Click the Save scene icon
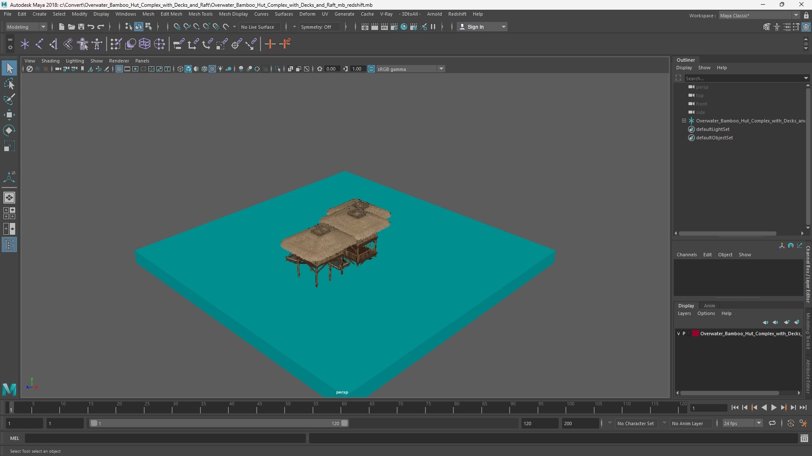Screen dimensions: 812x456 click(x=81, y=27)
